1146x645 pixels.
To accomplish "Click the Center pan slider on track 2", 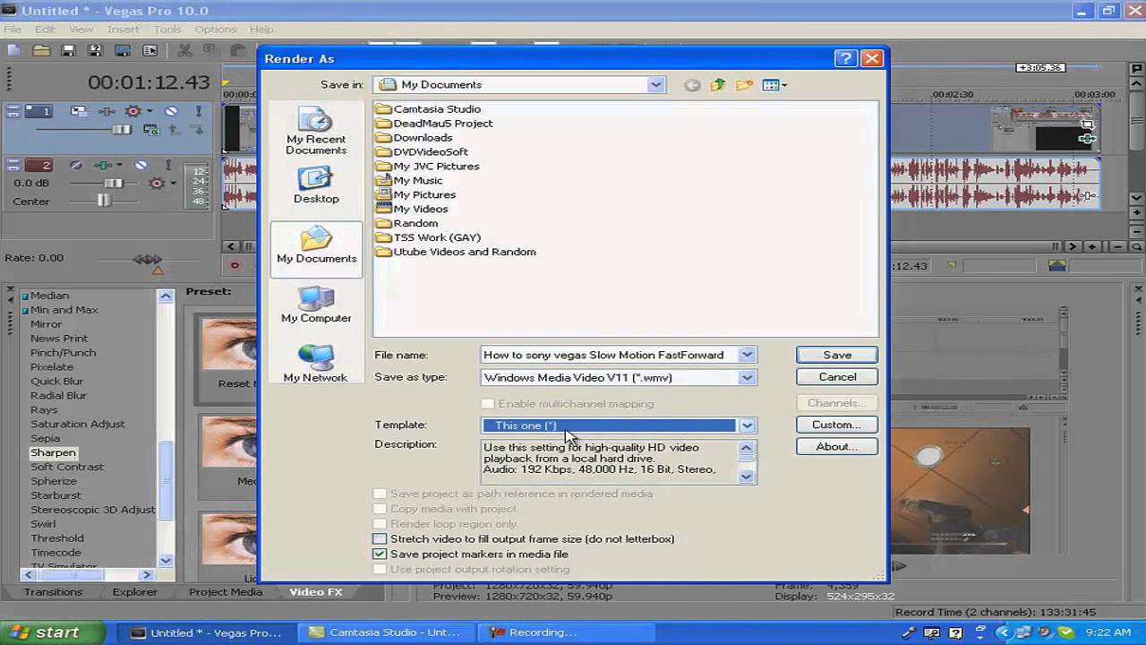I will point(104,201).
